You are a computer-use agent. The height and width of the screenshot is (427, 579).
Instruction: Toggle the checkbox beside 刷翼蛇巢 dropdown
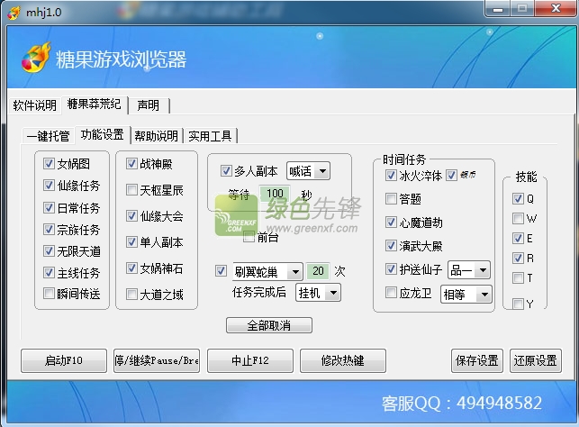click(x=221, y=271)
